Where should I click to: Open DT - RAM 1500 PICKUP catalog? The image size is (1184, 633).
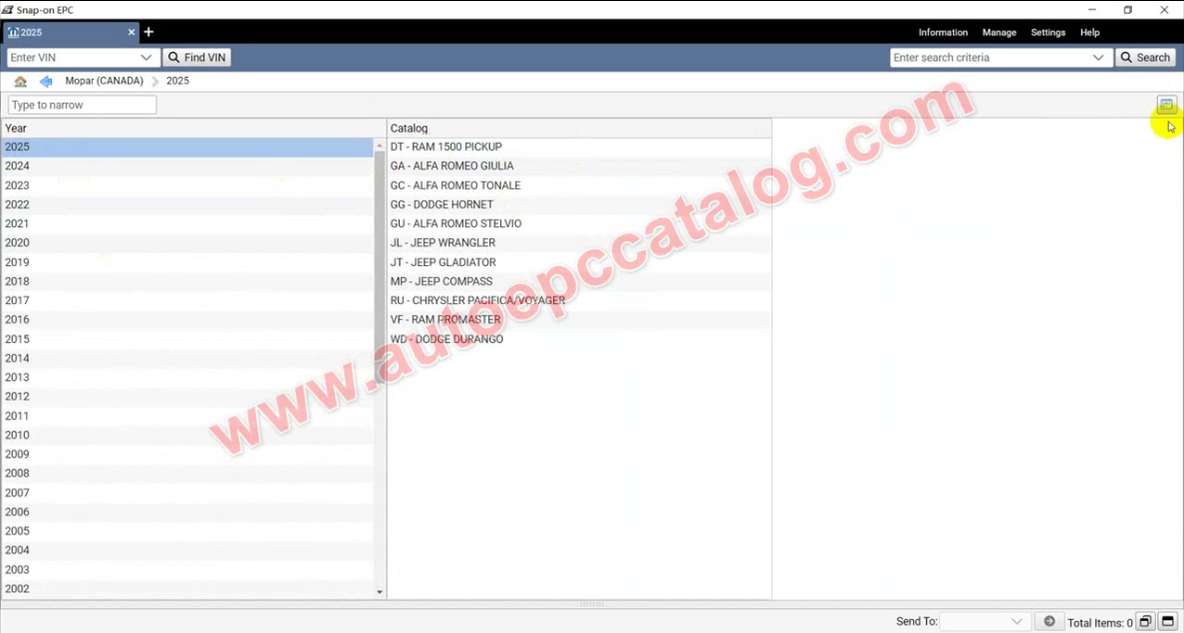pyautogui.click(x=579, y=147)
